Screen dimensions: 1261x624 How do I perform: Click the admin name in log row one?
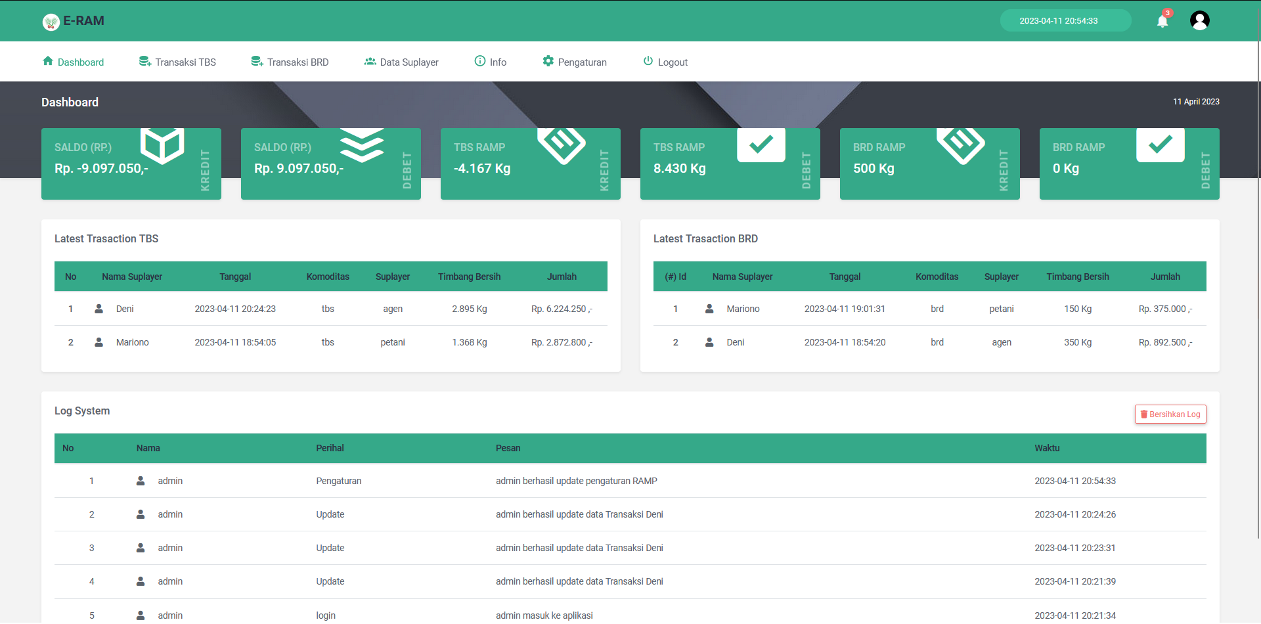pos(169,481)
